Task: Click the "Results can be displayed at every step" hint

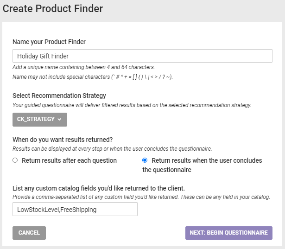Action: click(x=112, y=149)
